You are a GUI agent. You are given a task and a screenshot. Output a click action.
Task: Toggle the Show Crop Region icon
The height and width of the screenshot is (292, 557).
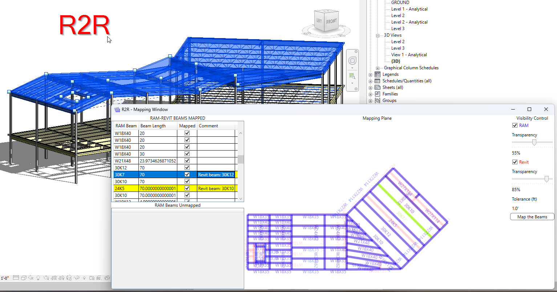coord(61,278)
